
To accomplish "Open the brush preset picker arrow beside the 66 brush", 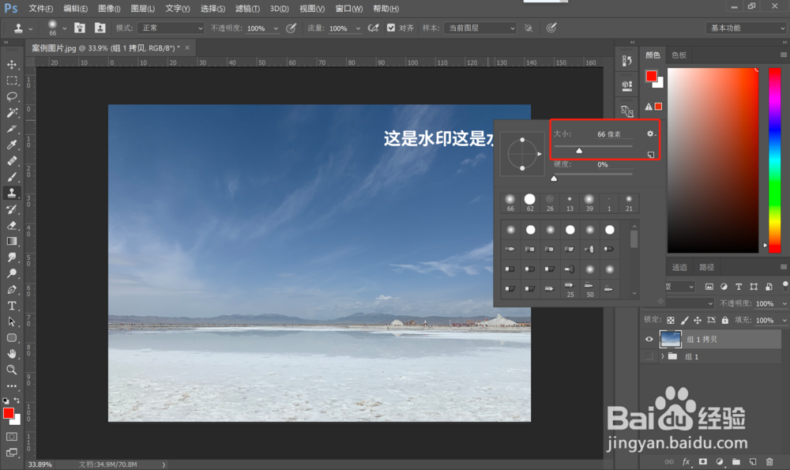I will point(65,28).
